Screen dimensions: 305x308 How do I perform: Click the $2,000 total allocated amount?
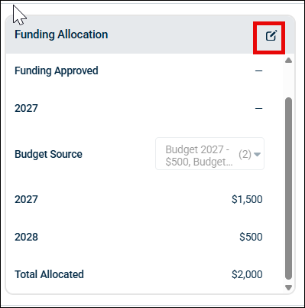(x=247, y=274)
